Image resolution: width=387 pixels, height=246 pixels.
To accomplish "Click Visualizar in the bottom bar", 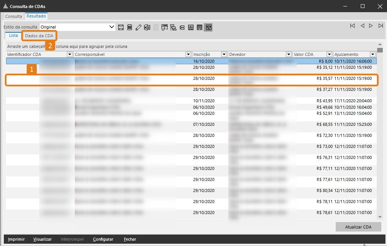I will tap(43, 239).
